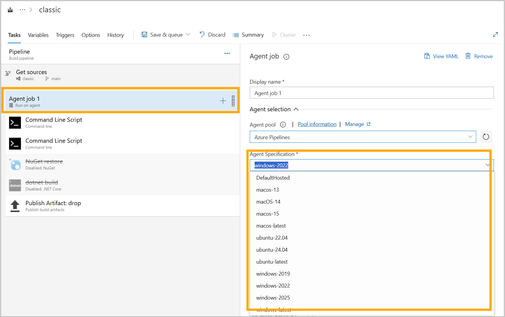Toggle full screen expand icon

pyautogui.click(x=495, y=35)
